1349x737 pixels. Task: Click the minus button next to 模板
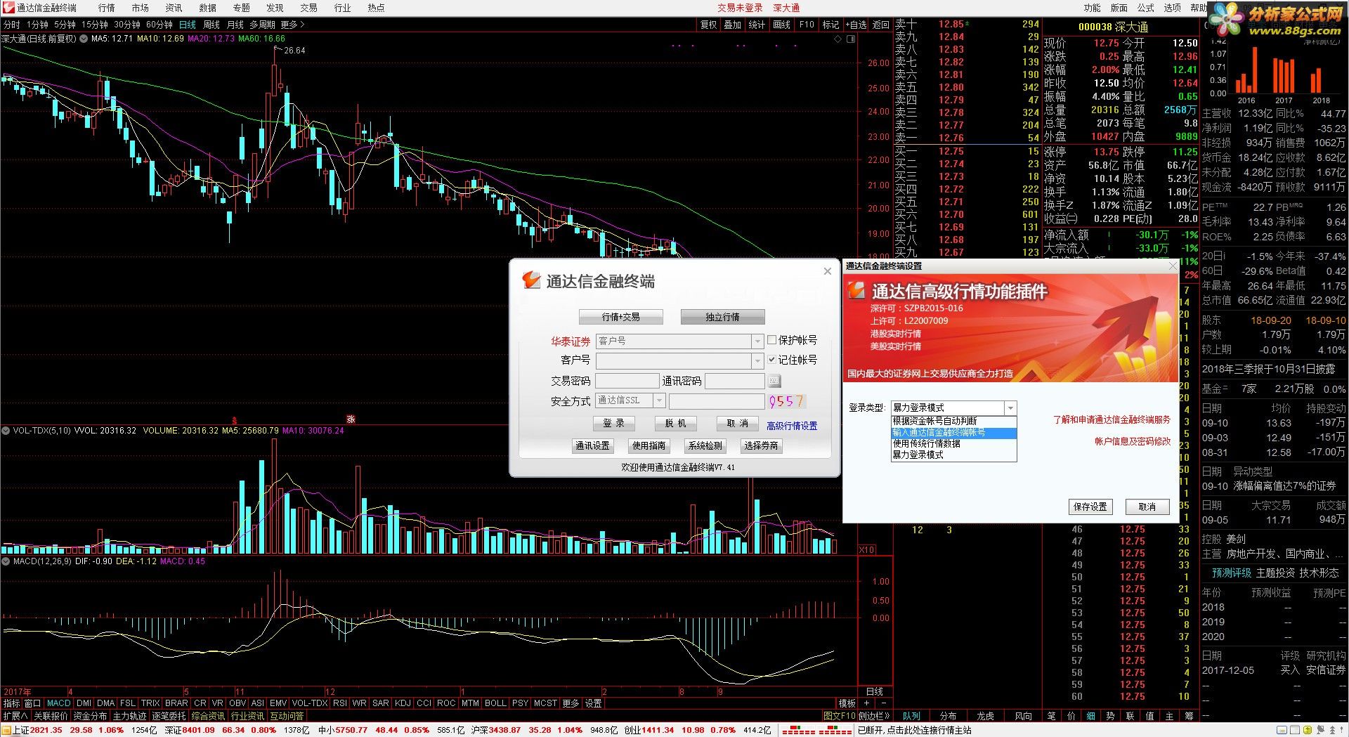coord(883,703)
